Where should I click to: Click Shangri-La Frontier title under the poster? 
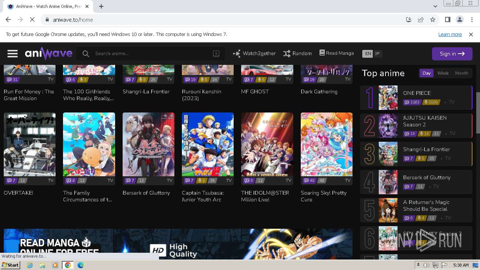(146, 91)
